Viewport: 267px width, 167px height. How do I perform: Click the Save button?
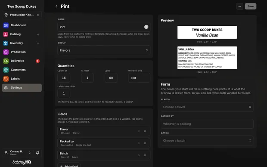251,6
